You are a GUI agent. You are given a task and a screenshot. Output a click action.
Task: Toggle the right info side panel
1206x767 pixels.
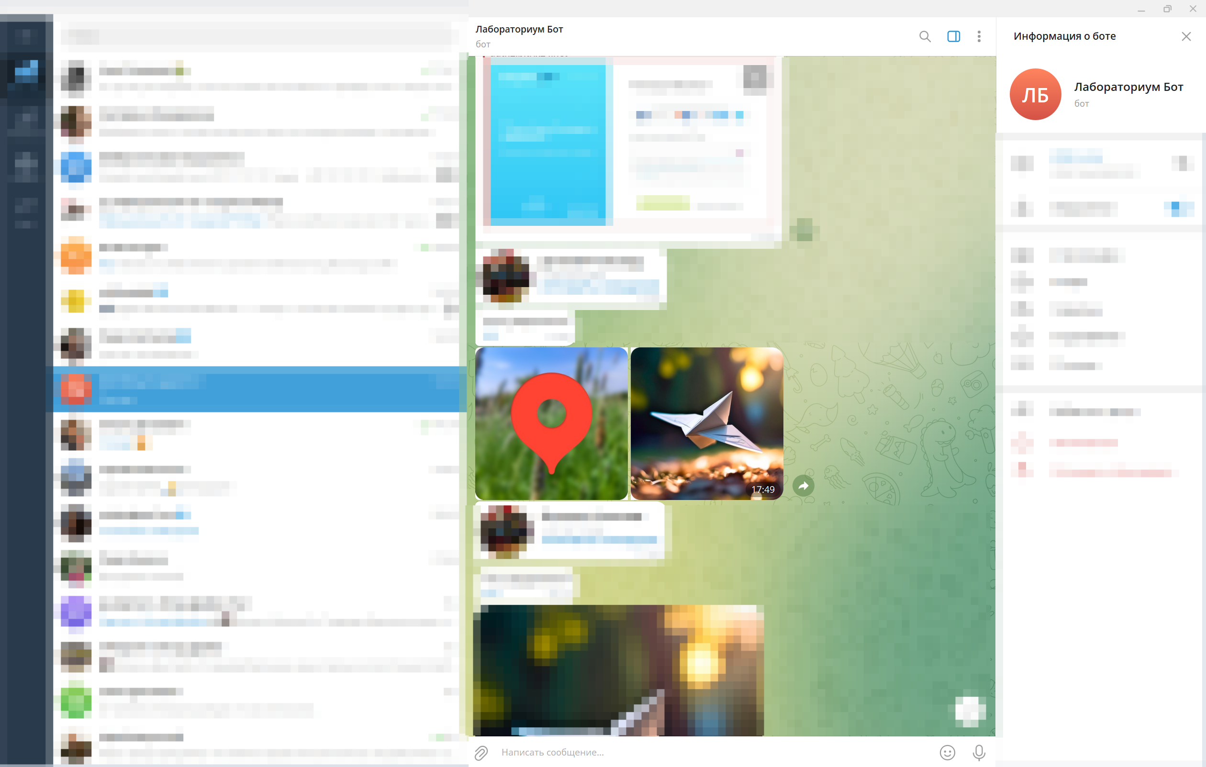[x=953, y=36]
